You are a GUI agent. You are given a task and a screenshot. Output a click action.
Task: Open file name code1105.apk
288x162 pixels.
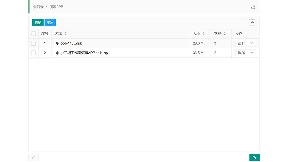[71, 43]
